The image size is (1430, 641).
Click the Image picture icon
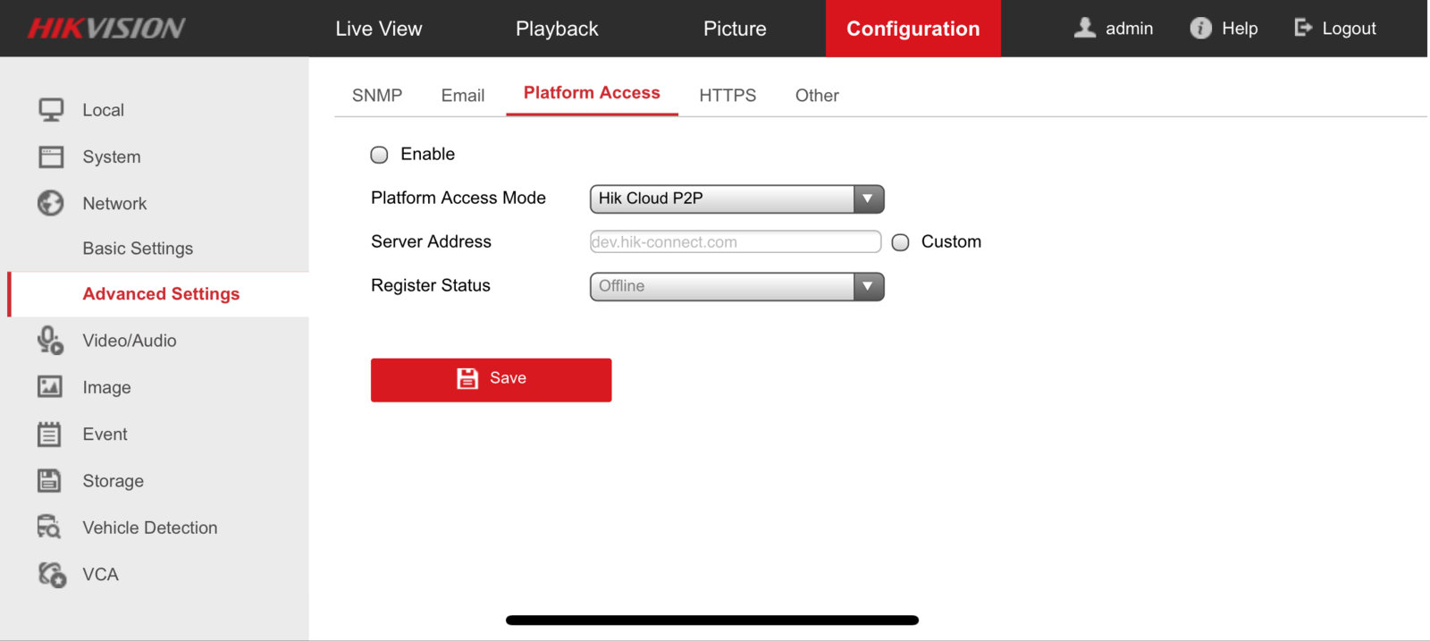pos(50,387)
